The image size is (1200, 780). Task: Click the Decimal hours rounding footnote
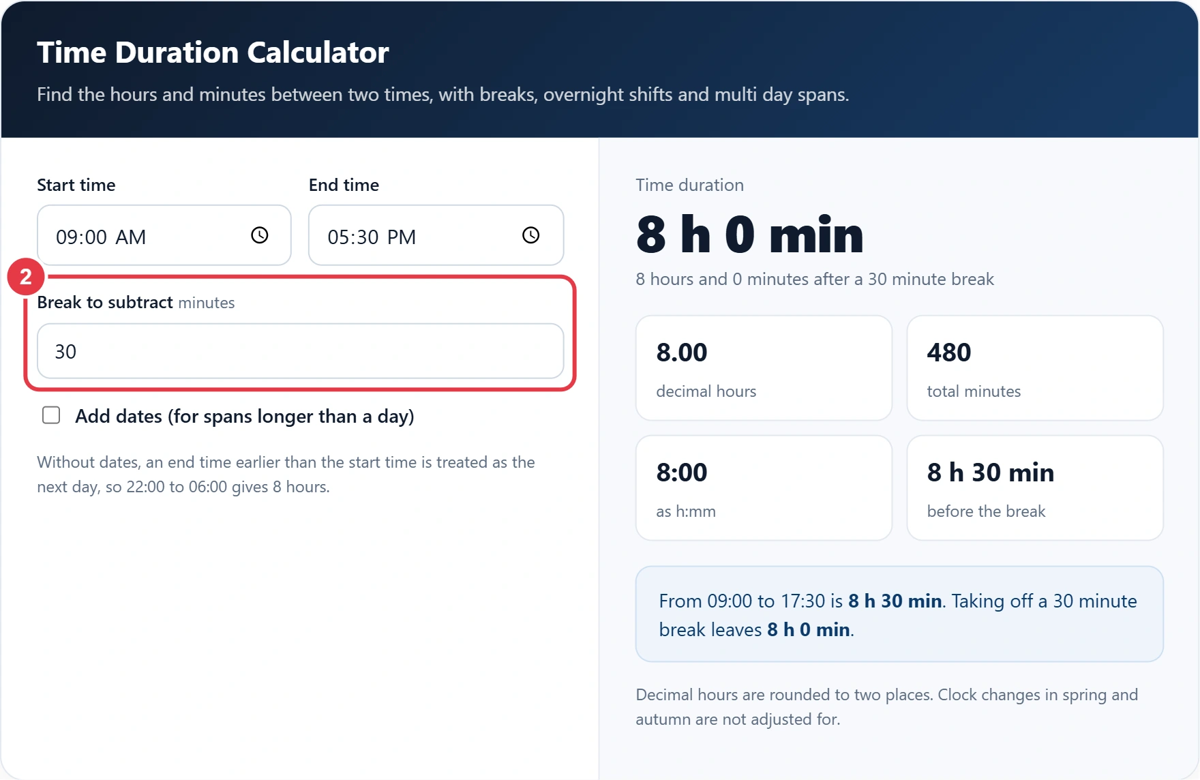coord(887,707)
